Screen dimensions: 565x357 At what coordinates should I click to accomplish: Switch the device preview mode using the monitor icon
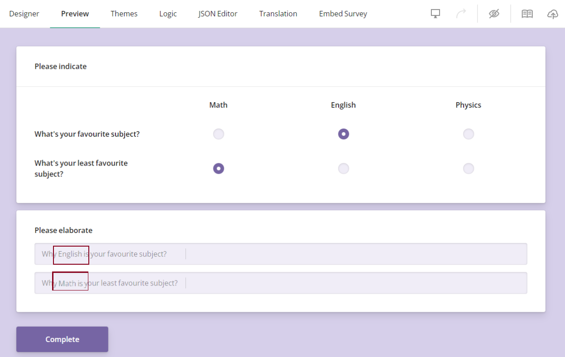tap(435, 14)
